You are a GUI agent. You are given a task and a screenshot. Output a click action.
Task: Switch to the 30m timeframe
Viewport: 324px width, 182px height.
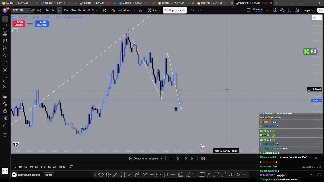coord(73,10)
